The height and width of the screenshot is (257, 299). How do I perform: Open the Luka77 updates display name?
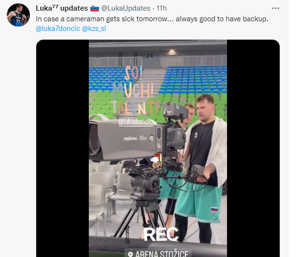[x=62, y=8]
